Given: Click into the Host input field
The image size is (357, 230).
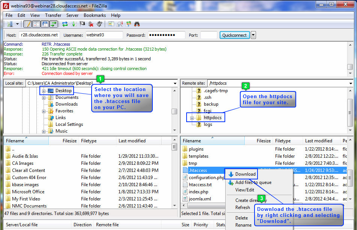Looking at the screenshot, I should click(39, 35).
